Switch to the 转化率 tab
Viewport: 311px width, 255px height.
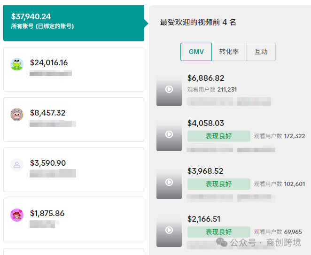click(229, 52)
